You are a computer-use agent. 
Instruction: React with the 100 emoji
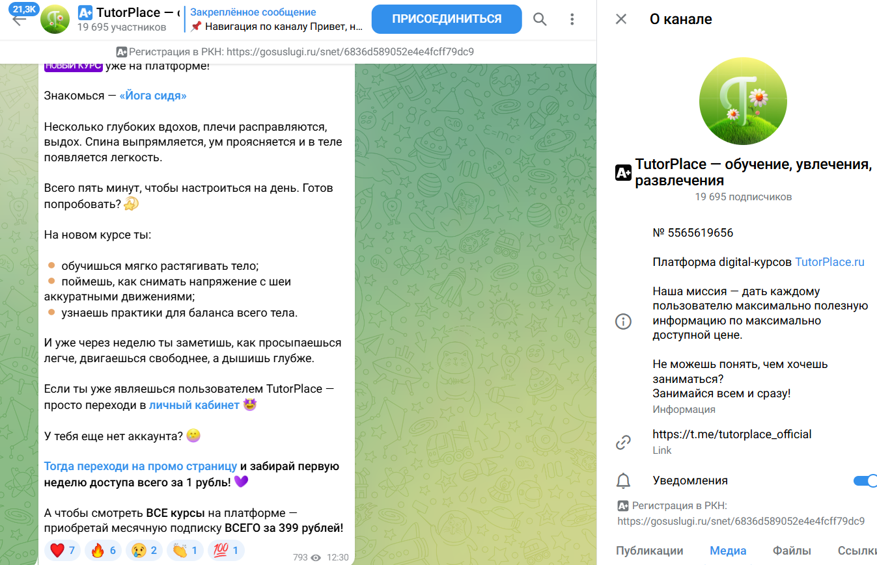(226, 551)
